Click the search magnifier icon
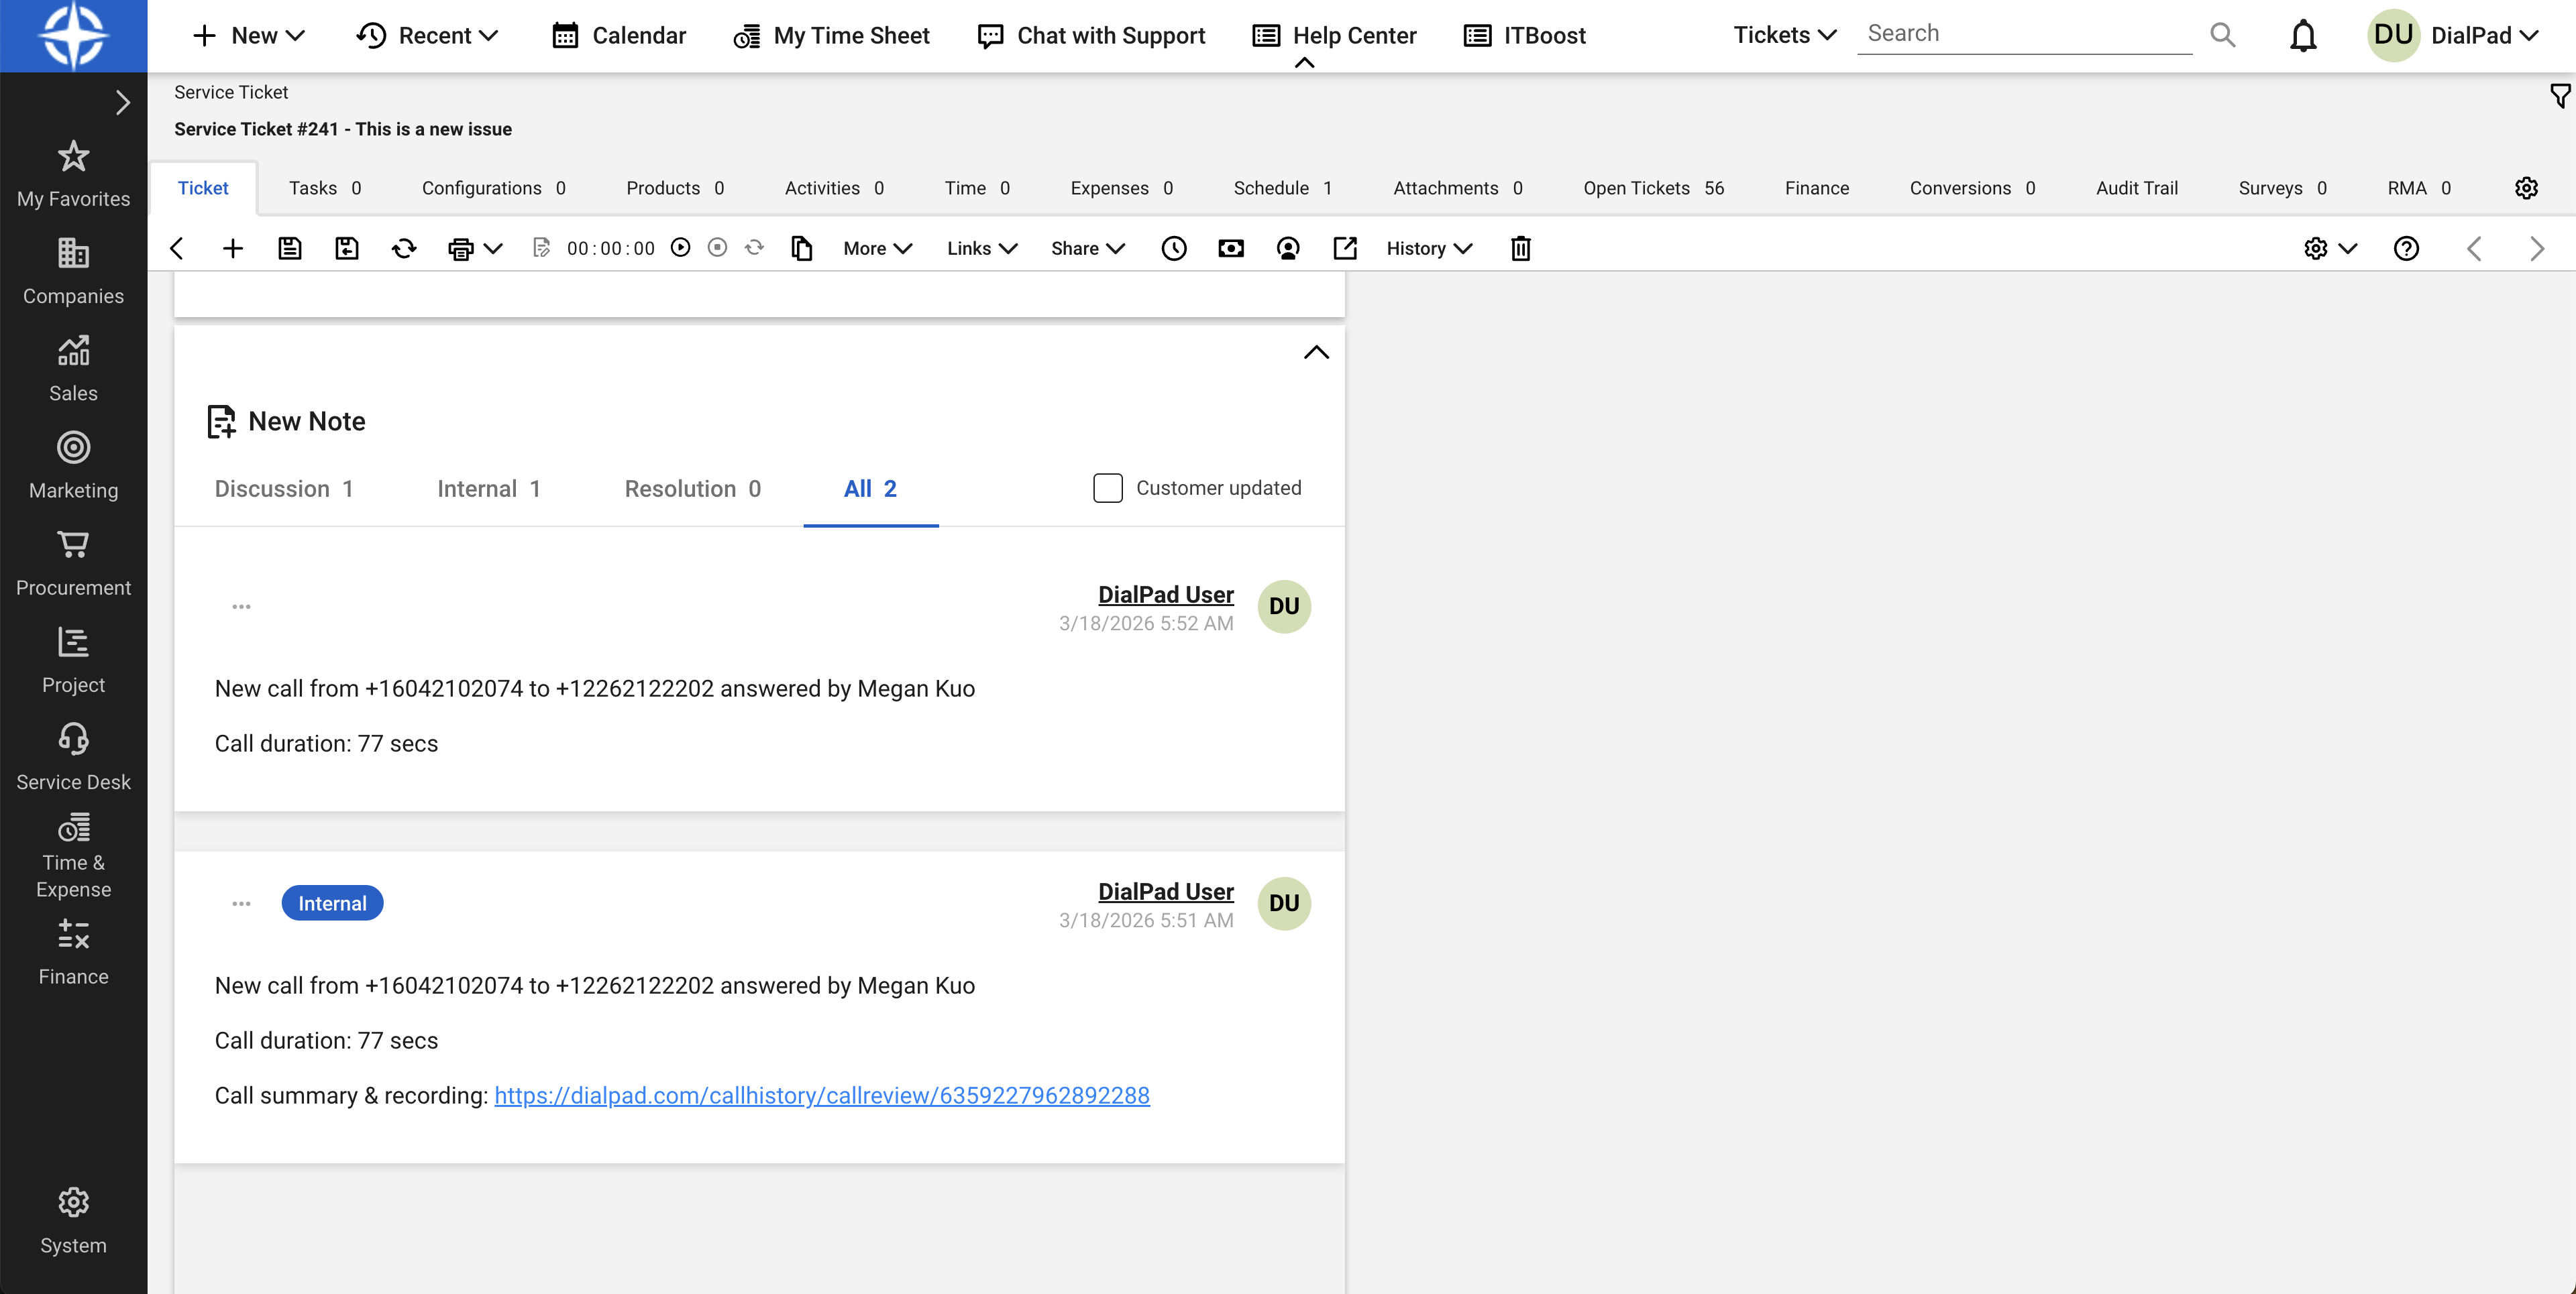 pos(2223,35)
